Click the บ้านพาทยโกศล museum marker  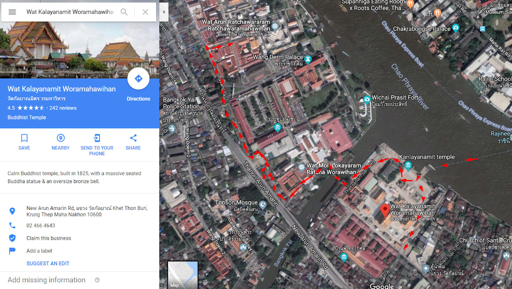pos(344,257)
